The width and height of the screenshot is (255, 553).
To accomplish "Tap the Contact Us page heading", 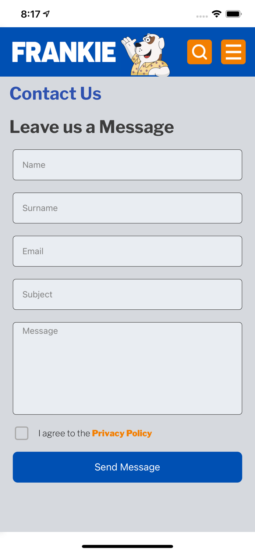I will (56, 93).
